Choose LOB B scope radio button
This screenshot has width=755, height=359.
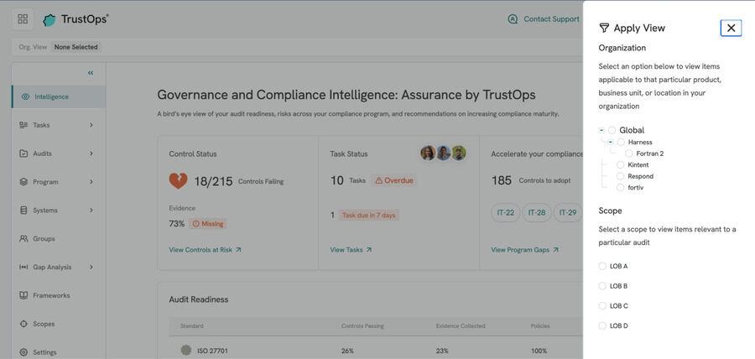[x=601, y=286]
